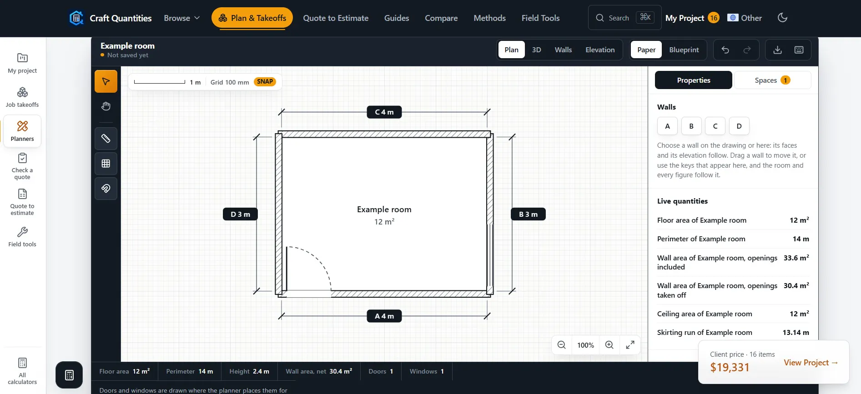Zoom in on the plan
Viewport: 861px width, 394px height.
[609, 345]
